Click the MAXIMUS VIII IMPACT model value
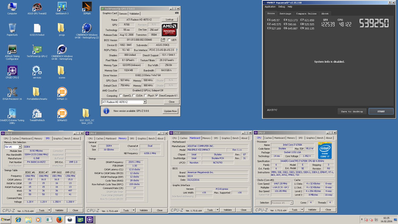Image resolution: width=398 pixels, height=224 pixels. click(206, 150)
